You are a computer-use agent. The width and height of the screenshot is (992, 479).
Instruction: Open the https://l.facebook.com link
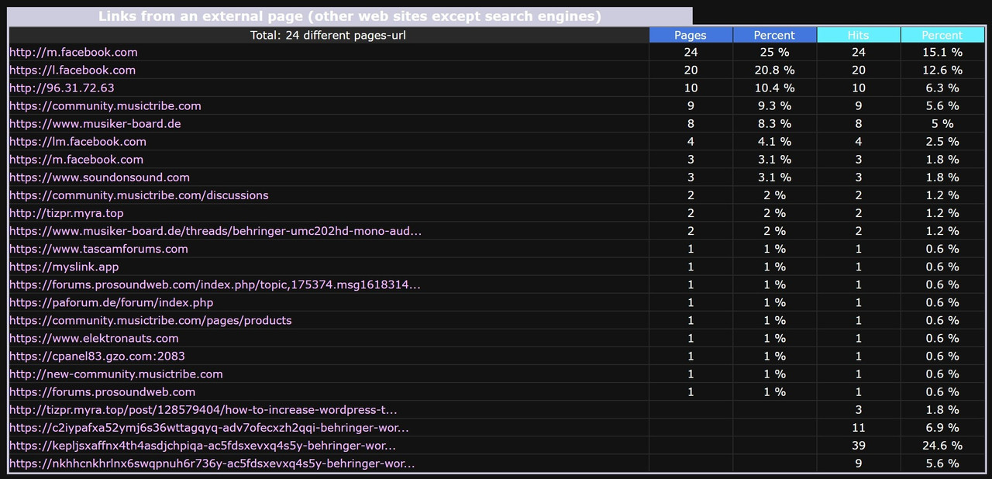click(72, 70)
